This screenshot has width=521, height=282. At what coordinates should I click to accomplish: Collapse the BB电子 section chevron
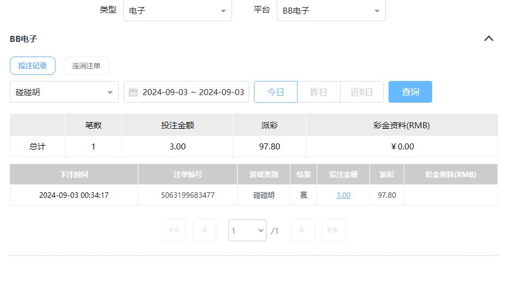[x=489, y=39]
